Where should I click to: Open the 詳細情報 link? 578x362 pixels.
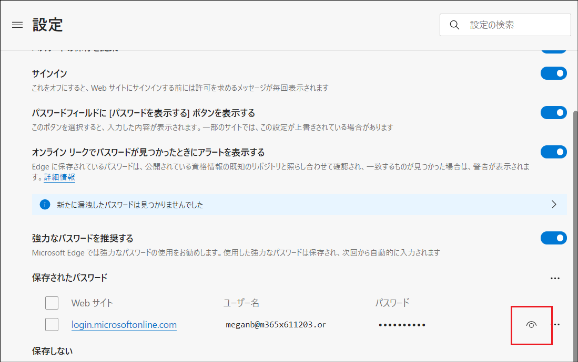59,177
